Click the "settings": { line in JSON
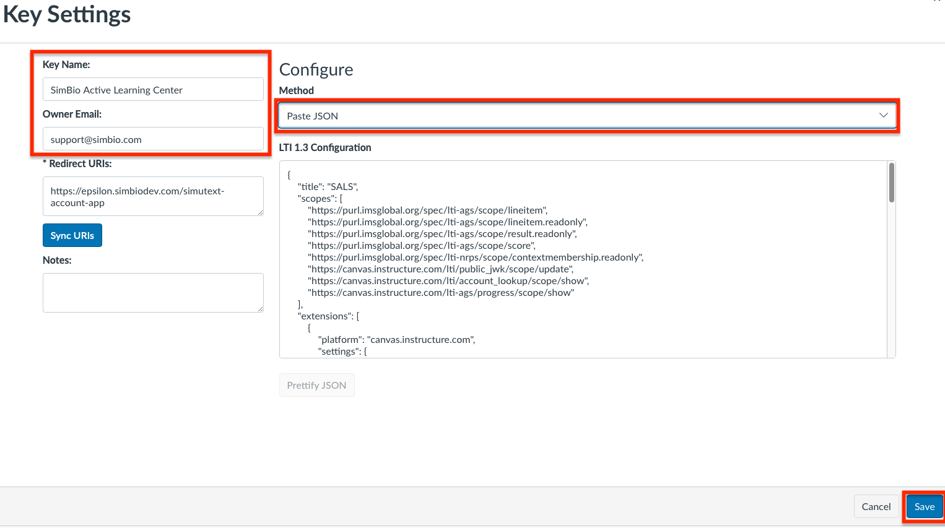Viewport: 945px width, 528px height. pyautogui.click(x=342, y=352)
